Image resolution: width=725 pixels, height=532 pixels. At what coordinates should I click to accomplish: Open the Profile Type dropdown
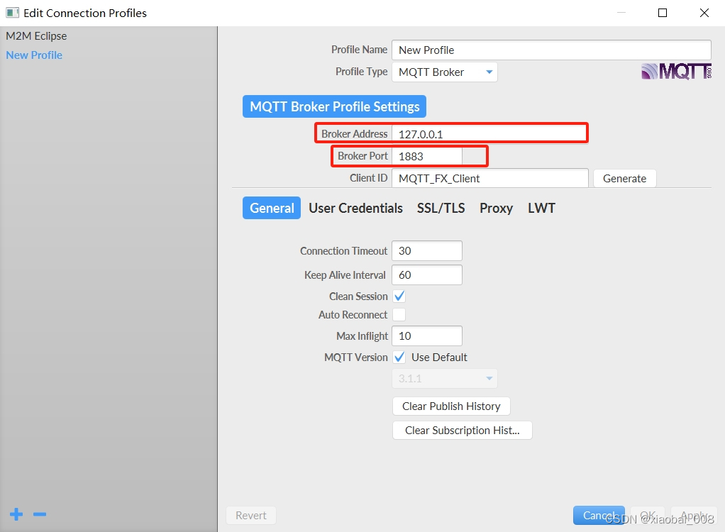coord(444,72)
